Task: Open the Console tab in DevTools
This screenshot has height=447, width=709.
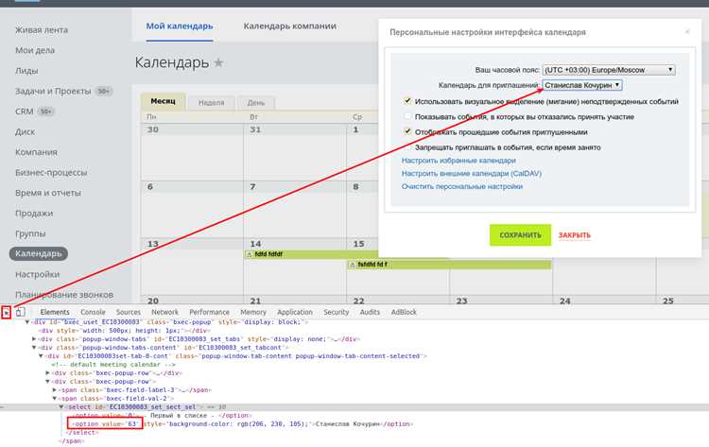Action: click(x=93, y=312)
